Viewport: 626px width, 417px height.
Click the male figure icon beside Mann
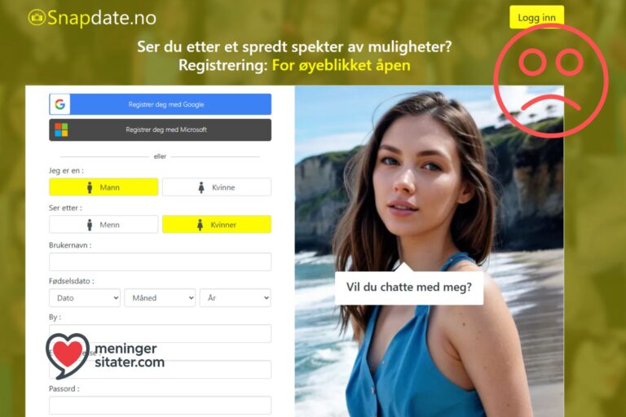(x=90, y=187)
